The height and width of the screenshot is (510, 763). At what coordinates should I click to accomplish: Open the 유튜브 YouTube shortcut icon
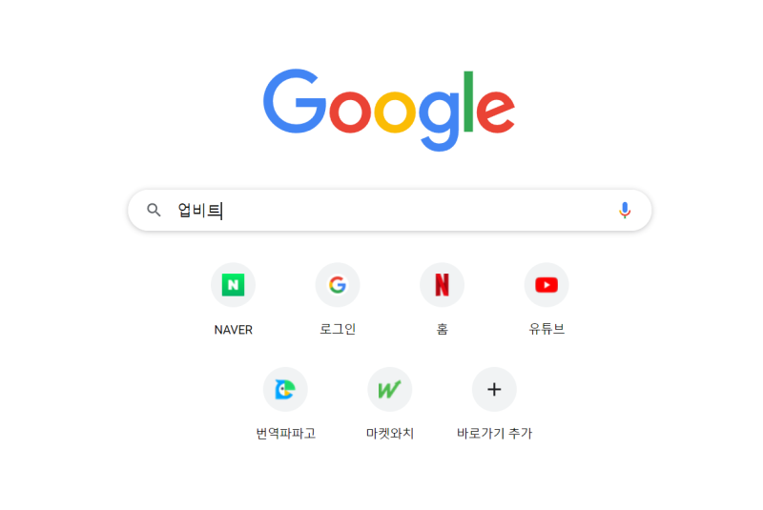pos(546,285)
